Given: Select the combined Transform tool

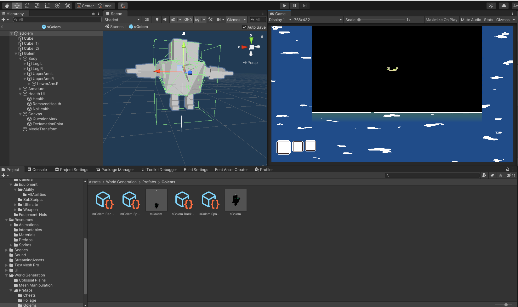Looking at the screenshot, I should (x=57, y=6).
